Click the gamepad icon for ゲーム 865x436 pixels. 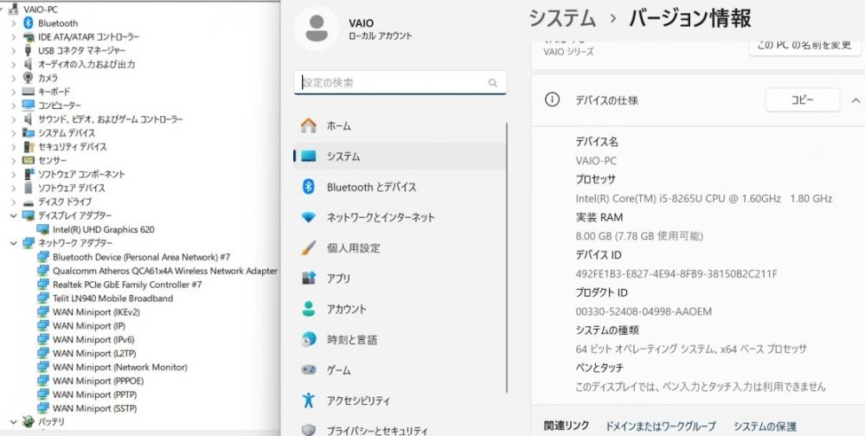309,369
